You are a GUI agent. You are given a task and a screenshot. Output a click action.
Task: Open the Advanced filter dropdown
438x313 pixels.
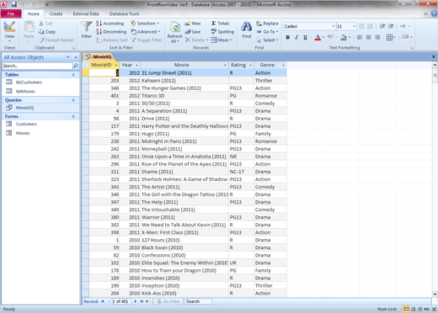(x=146, y=32)
